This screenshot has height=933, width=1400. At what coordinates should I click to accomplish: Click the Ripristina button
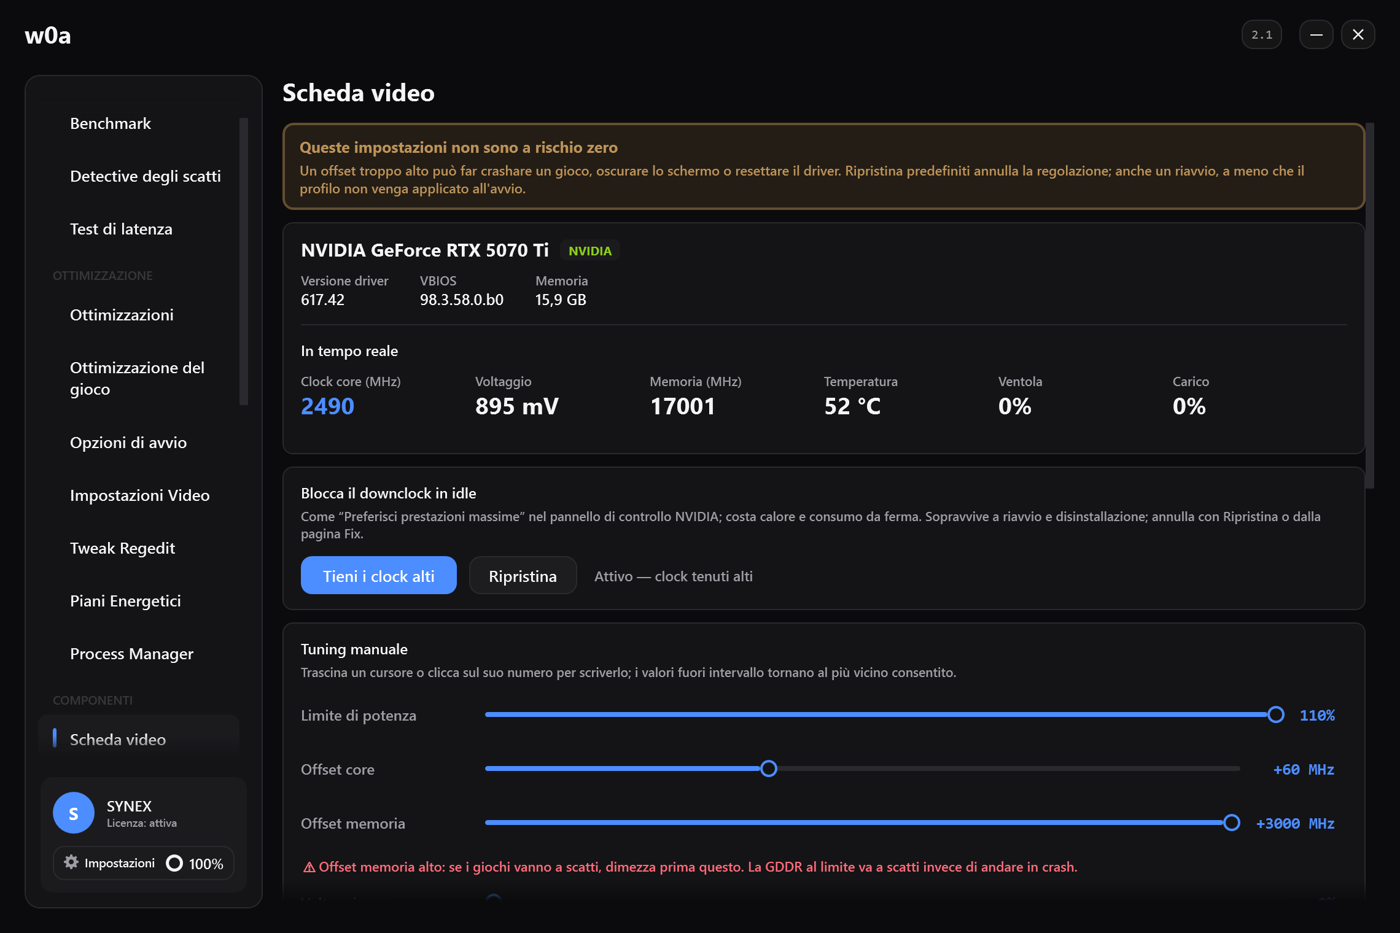[x=523, y=576]
